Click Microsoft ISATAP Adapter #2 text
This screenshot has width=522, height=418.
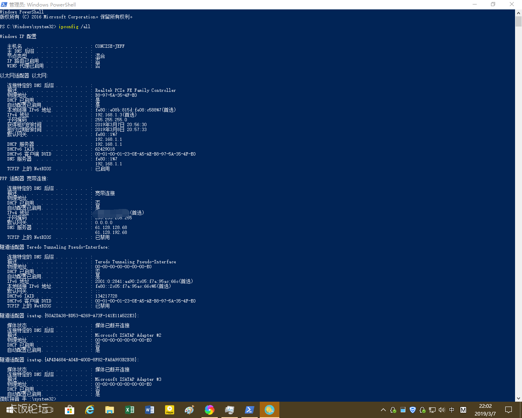(128, 335)
